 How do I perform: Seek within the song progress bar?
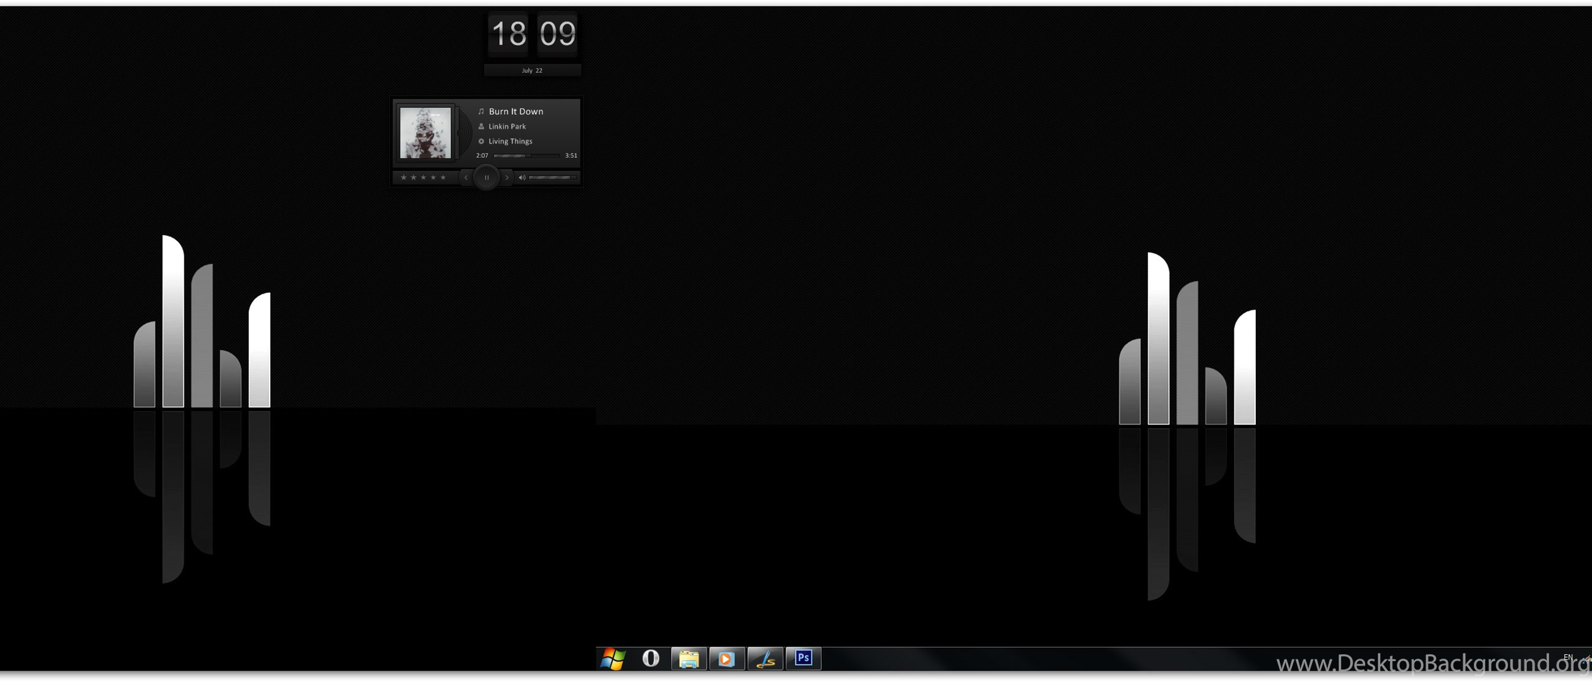[526, 155]
